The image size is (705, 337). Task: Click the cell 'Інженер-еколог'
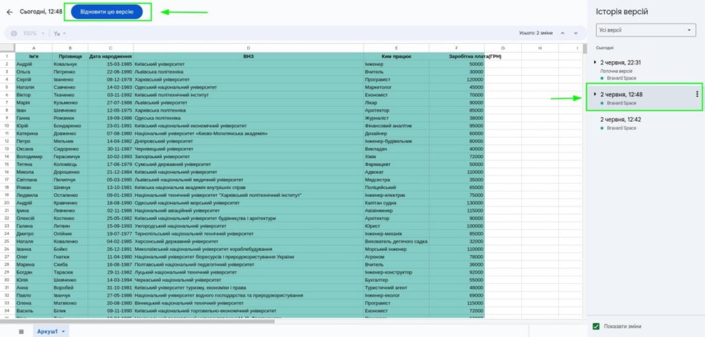pyautogui.click(x=396, y=296)
